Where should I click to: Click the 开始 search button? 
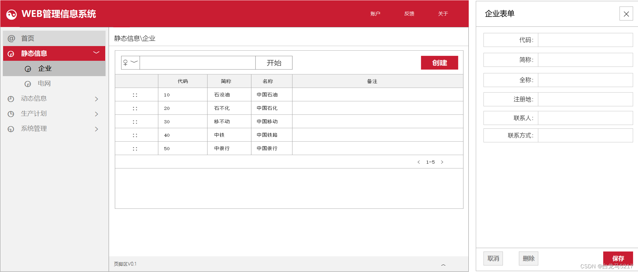(274, 63)
